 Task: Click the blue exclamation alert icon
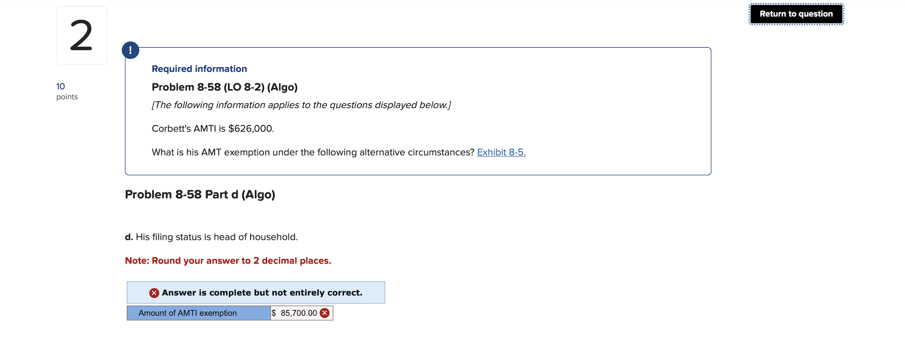(x=130, y=50)
